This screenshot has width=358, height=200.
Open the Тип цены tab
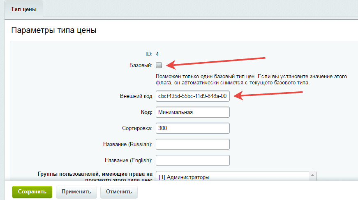(24, 9)
